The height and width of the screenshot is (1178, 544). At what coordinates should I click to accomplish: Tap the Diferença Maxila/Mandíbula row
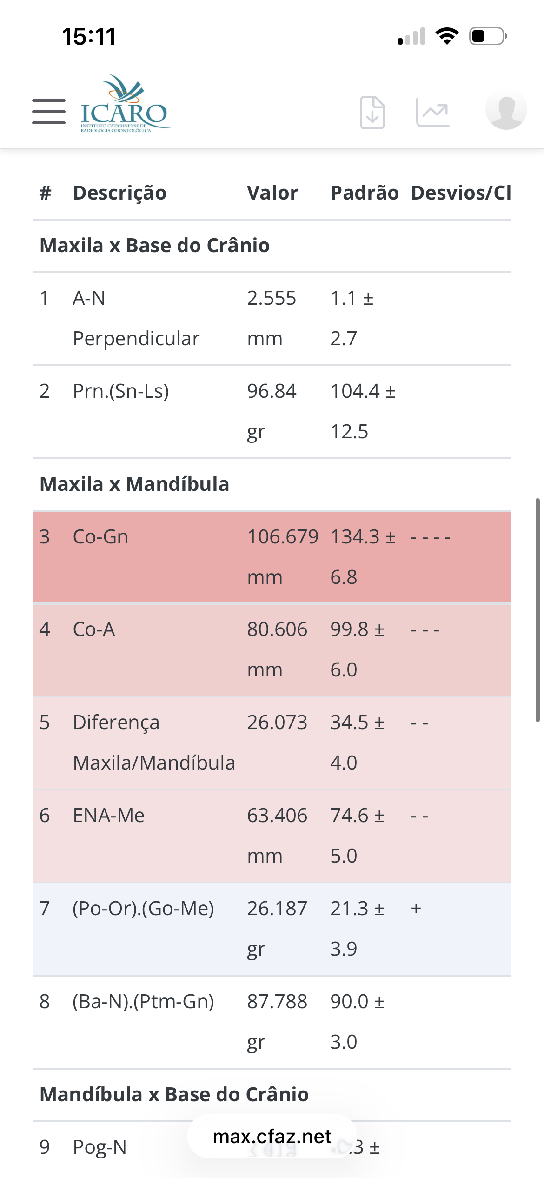(272, 743)
